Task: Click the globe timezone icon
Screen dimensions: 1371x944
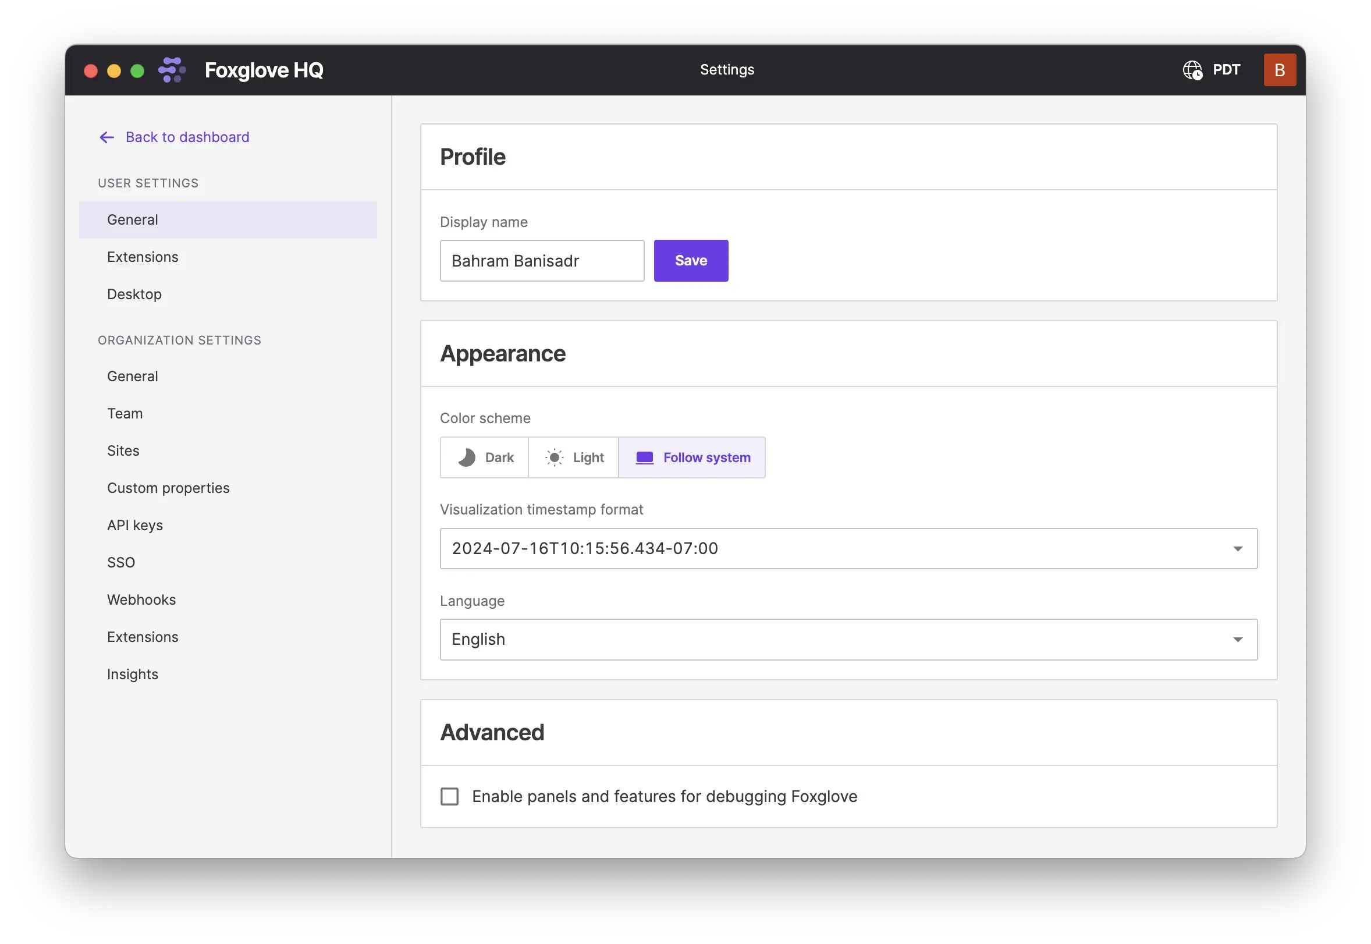Action: click(x=1192, y=70)
